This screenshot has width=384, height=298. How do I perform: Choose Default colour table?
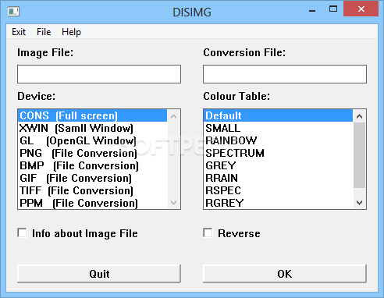[x=278, y=115]
